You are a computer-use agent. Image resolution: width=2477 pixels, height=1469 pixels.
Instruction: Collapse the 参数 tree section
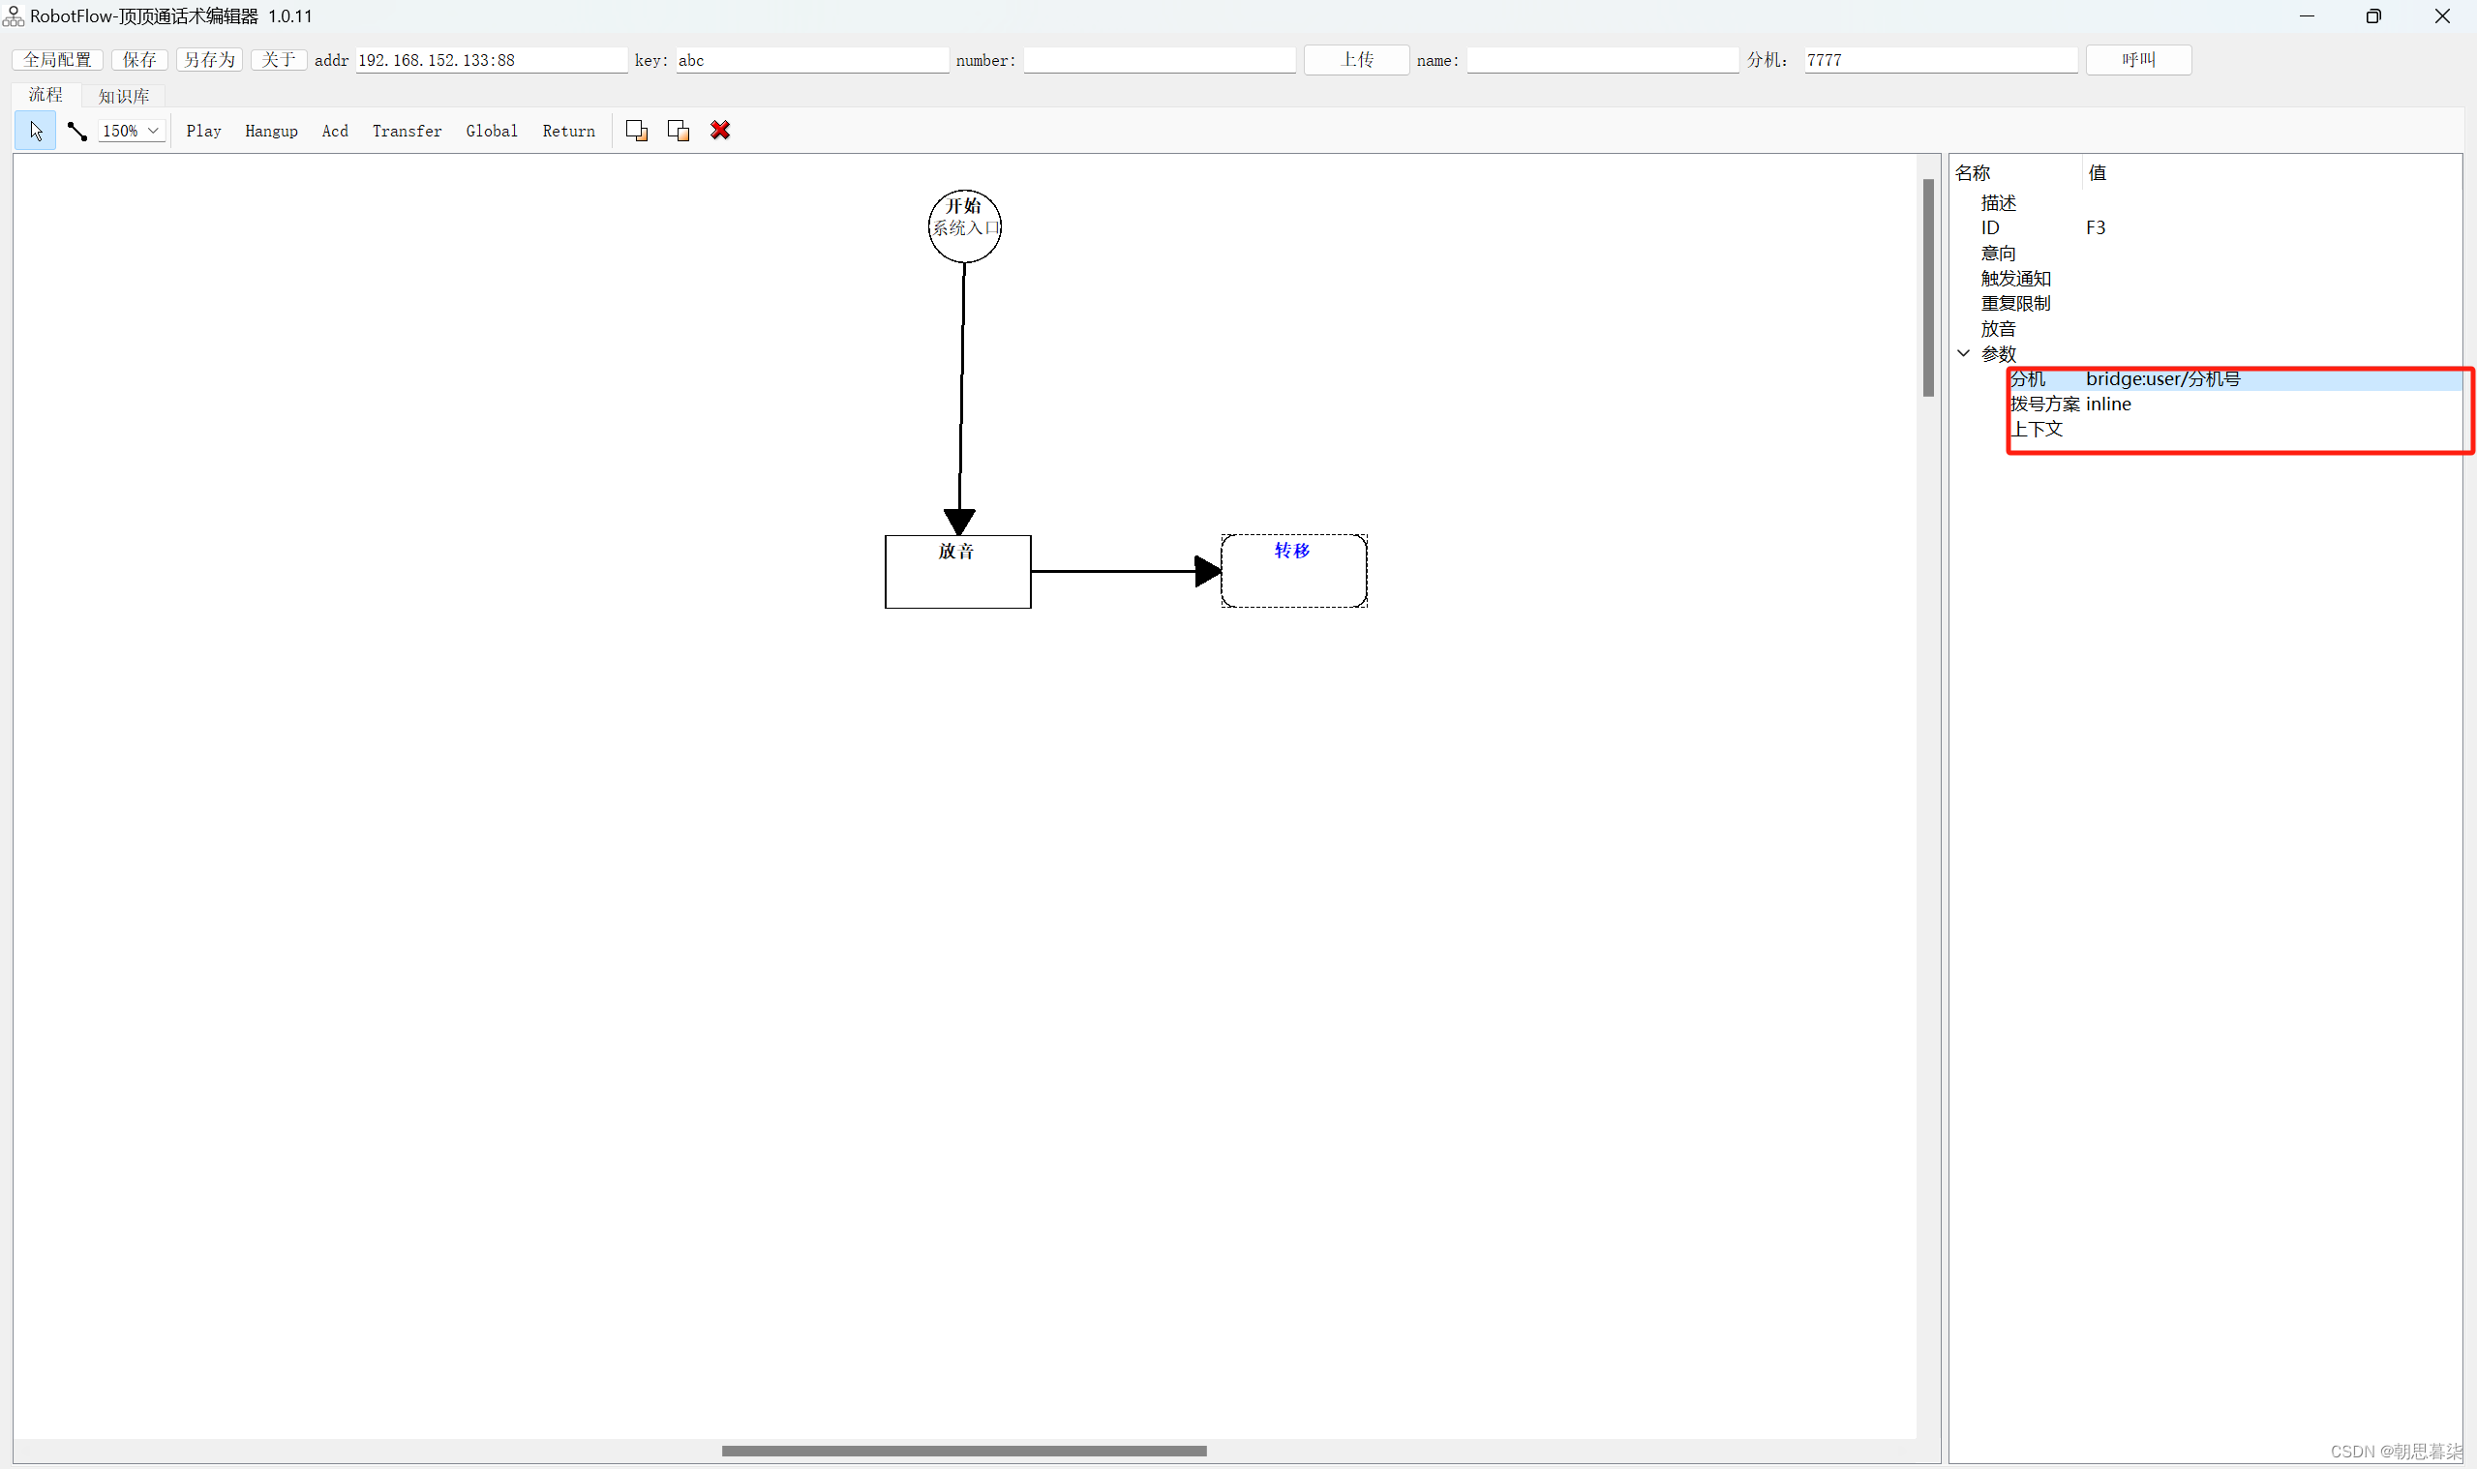coord(1964,353)
